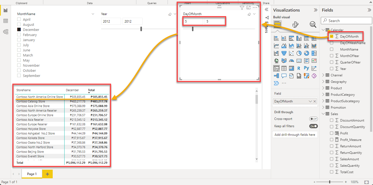Screen dimensions: 373x185
Task: Clear selections eraser on DayOfMonth slicer
Action: point(249,14)
